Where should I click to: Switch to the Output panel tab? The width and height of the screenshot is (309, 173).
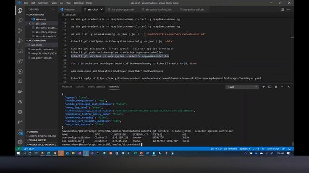click(80, 87)
